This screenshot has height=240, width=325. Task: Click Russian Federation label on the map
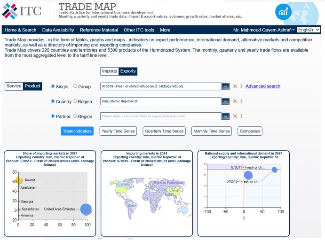point(168,183)
